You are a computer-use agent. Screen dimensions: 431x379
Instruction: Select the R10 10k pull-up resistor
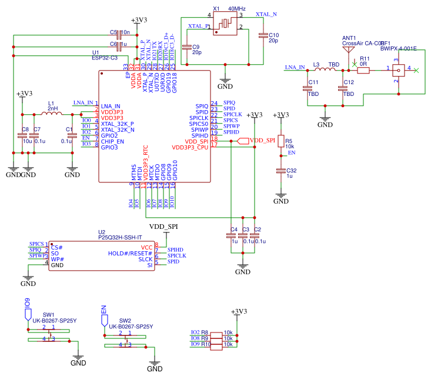[216, 347]
